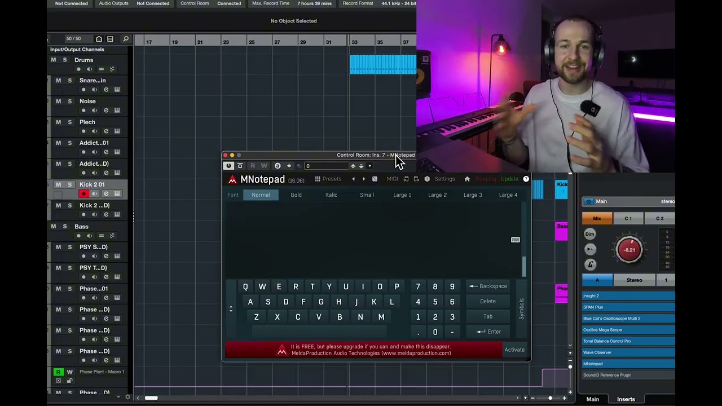Load next MNotepad preset with right arrow
The image size is (722, 406).
(x=363, y=179)
